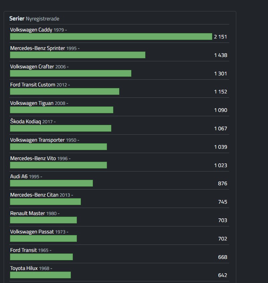Open the Volkswagen Crafter series link

(32, 67)
